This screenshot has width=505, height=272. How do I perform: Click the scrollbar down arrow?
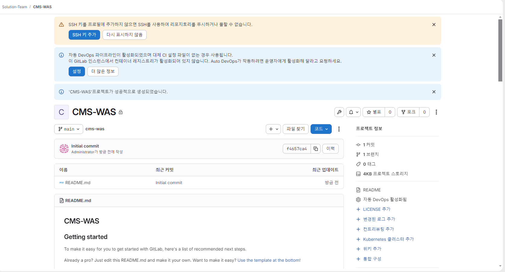click(500, 266)
